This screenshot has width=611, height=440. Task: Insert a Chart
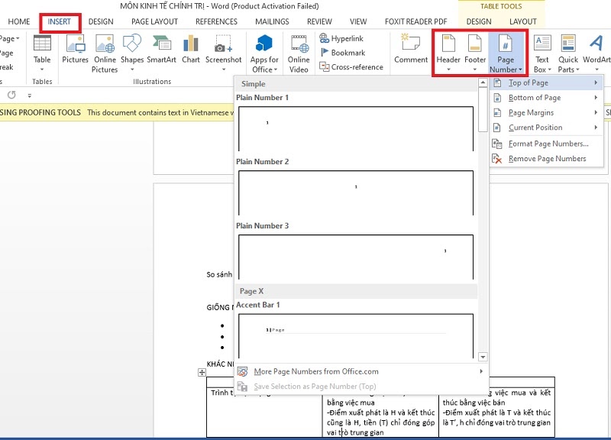coord(190,49)
